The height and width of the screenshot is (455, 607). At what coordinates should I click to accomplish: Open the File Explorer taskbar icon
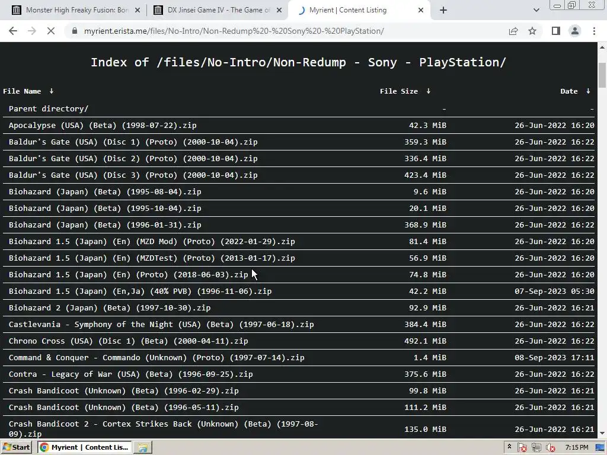[x=142, y=448]
